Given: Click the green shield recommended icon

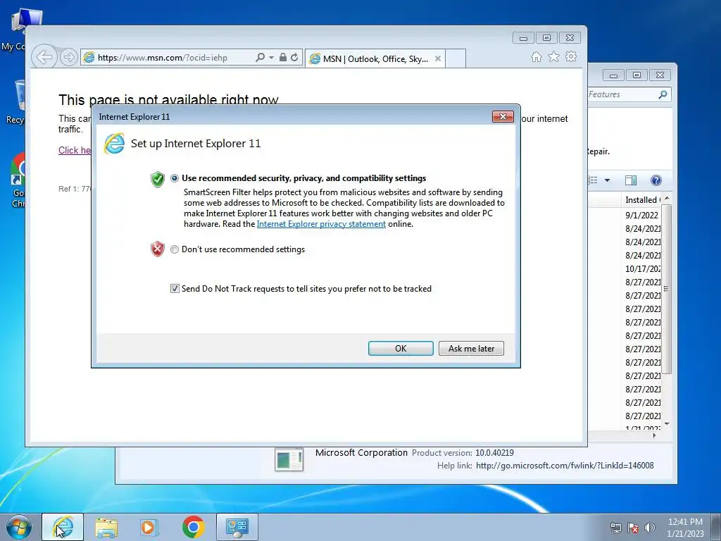Looking at the screenshot, I should pos(158,179).
